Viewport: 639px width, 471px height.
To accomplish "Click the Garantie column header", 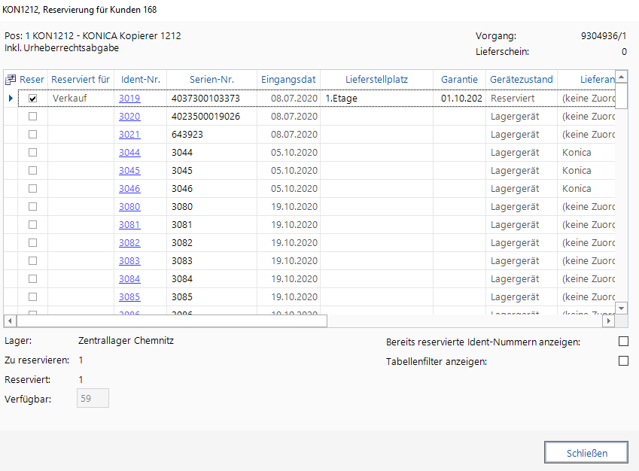I will point(459,80).
